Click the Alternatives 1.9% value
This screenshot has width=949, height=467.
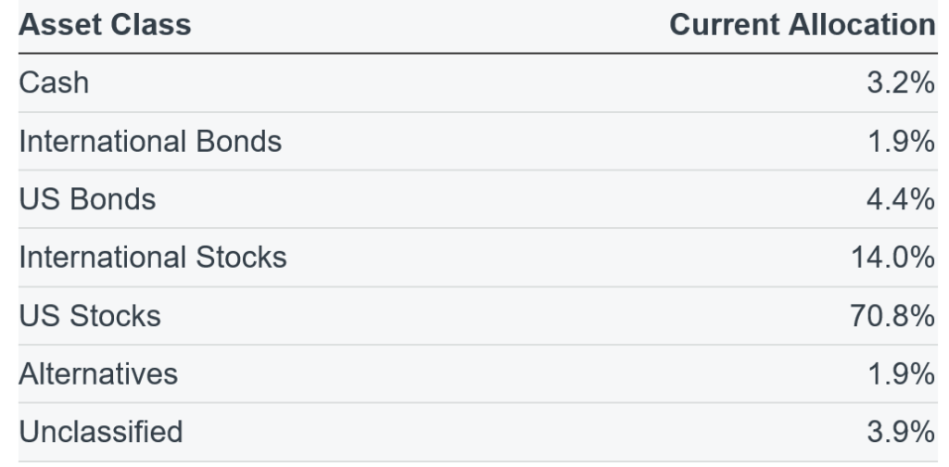[x=901, y=373]
